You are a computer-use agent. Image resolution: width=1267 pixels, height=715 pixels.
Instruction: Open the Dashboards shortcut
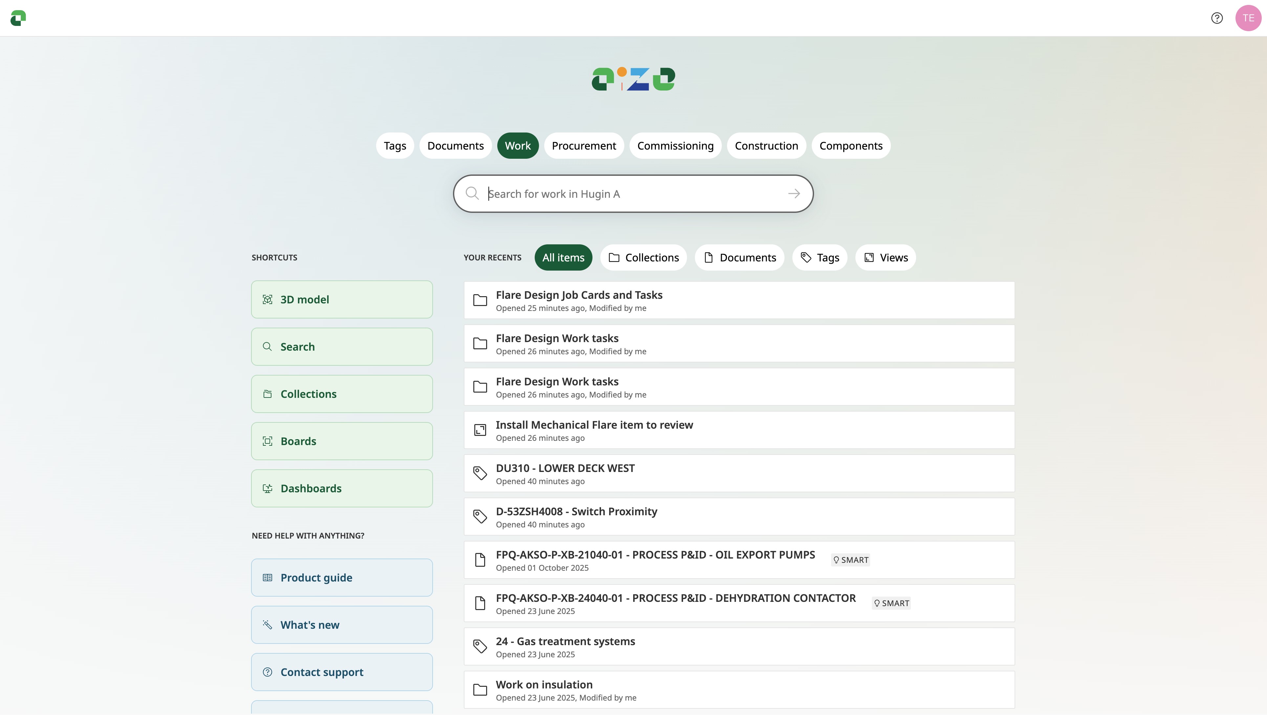point(341,488)
